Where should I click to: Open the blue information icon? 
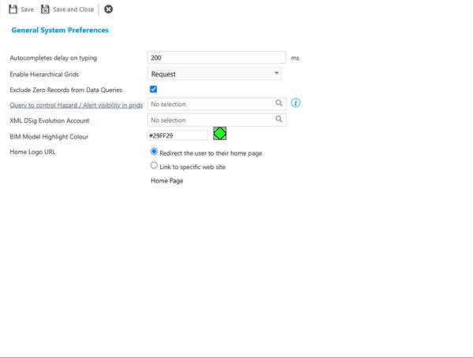pyautogui.click(x=296, y=103)
